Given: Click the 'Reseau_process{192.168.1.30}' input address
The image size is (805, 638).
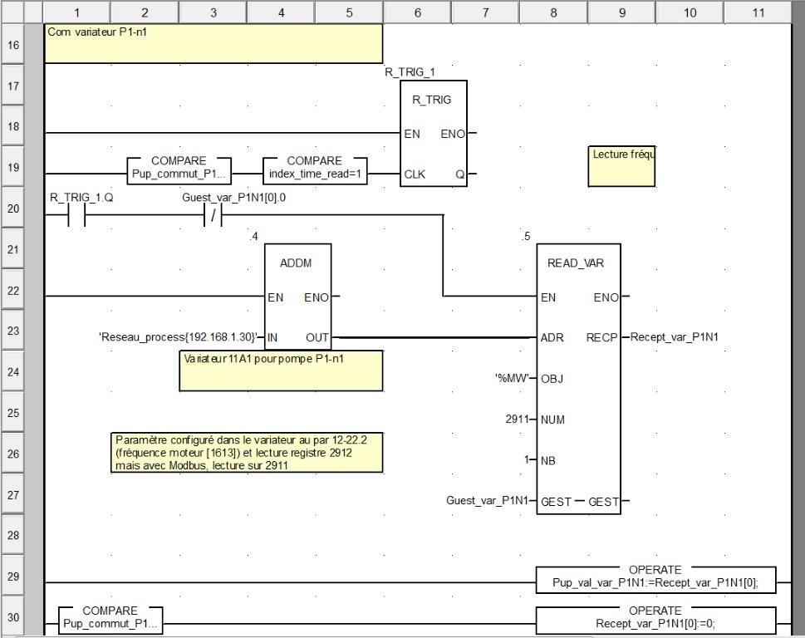Looking at the screenshot, I should (x=178, y=337).
